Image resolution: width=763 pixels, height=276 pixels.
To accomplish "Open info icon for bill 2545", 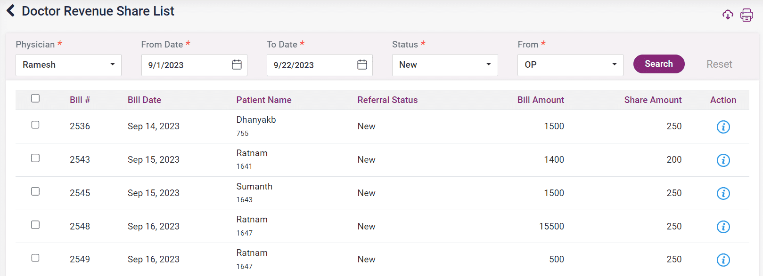I will [x=723, y=193].
